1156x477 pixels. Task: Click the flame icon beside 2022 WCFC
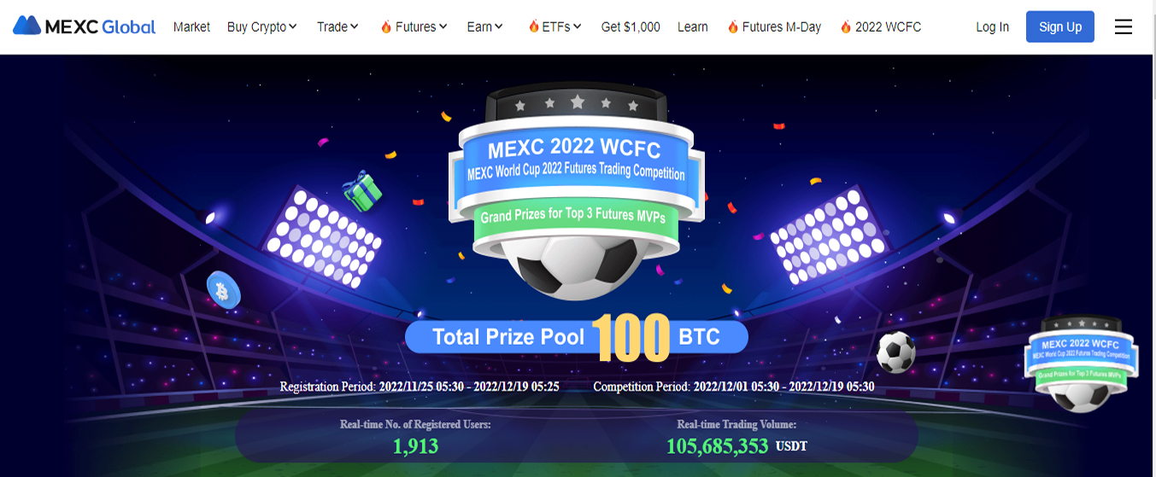(846, 27)
